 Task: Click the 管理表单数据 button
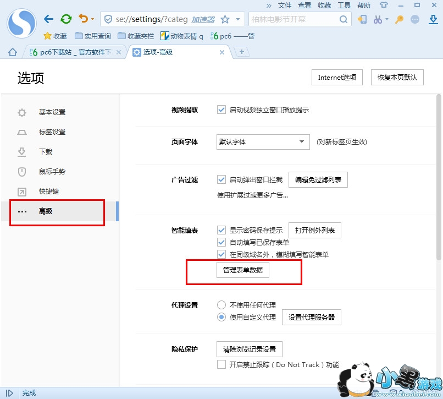[x=243, y=270]
